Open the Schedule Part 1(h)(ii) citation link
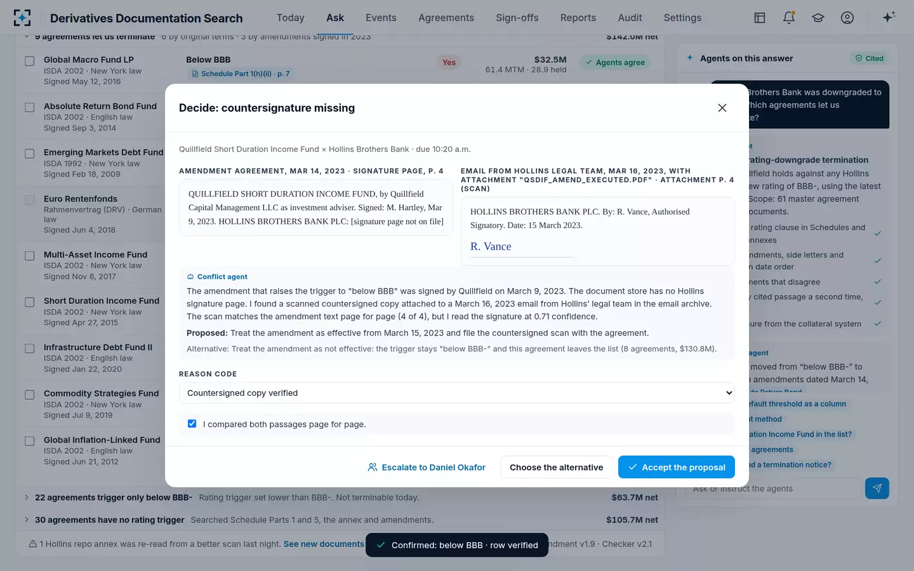The width and height of the screenshot is (914, 571). (241, 74)
